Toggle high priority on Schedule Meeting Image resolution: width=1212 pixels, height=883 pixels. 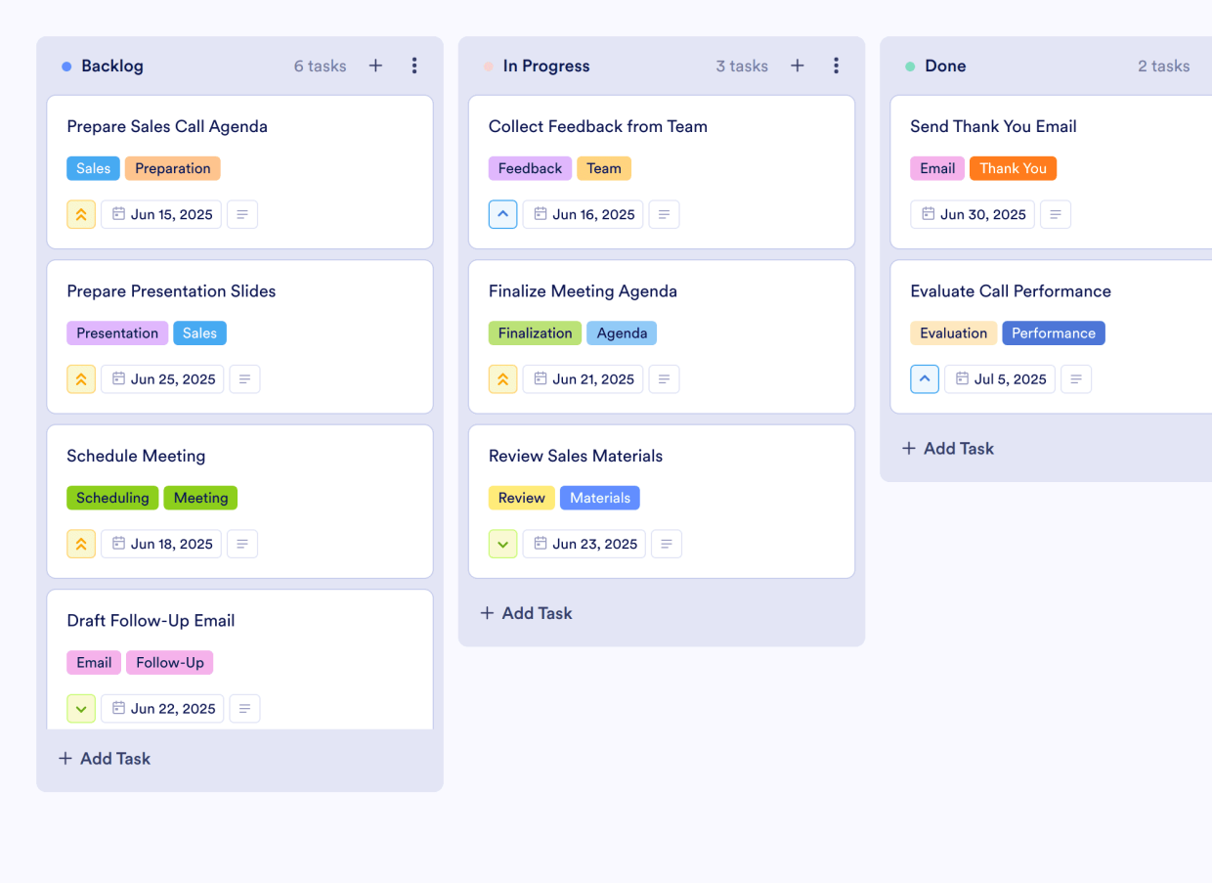81,543
